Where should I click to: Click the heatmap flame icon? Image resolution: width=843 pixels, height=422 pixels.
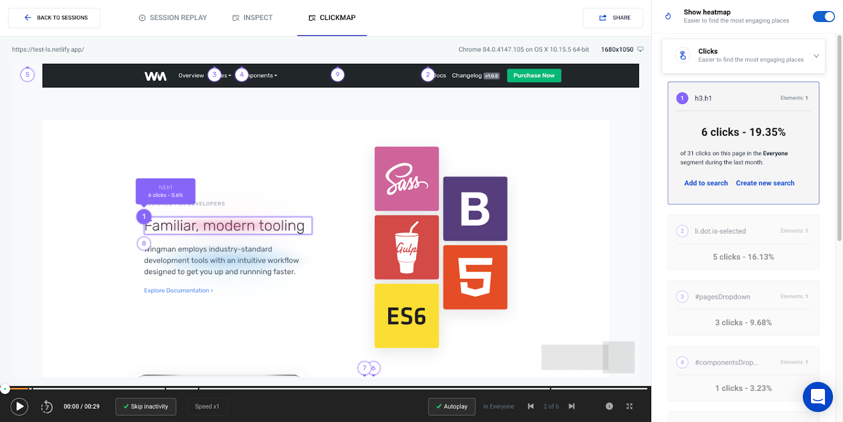pos(668,16)
